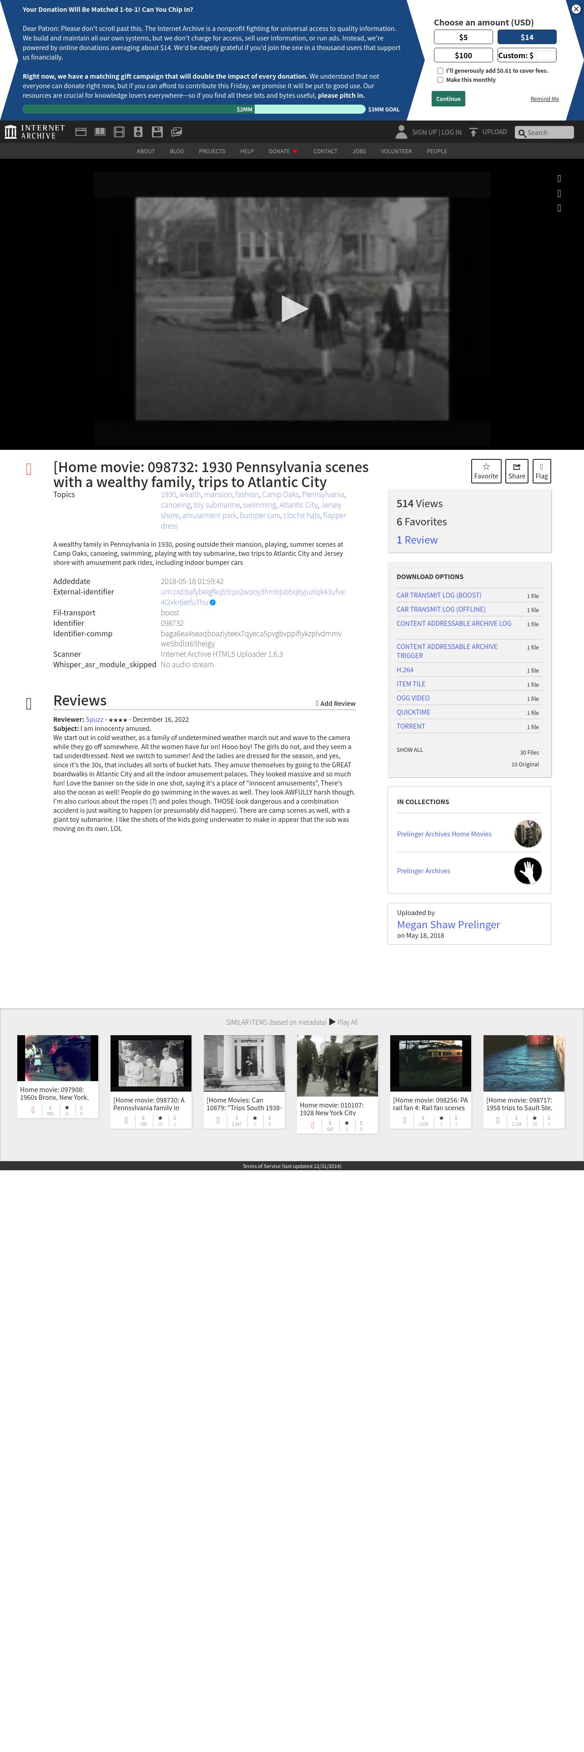Click the SIGN UP link

pyautogui.click(x=424, y=133)
